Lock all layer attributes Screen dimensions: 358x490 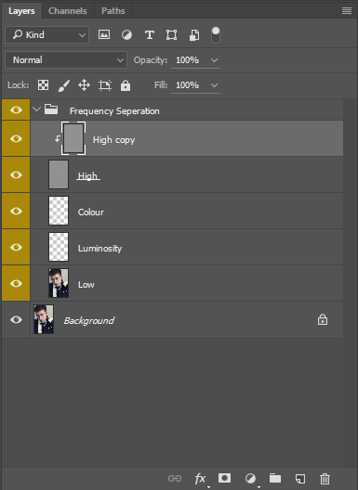126,85
